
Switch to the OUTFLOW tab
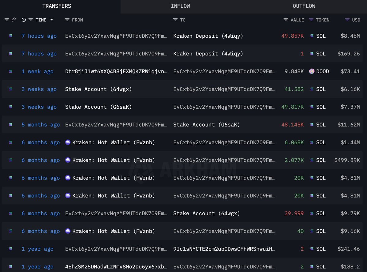(304, 6)
